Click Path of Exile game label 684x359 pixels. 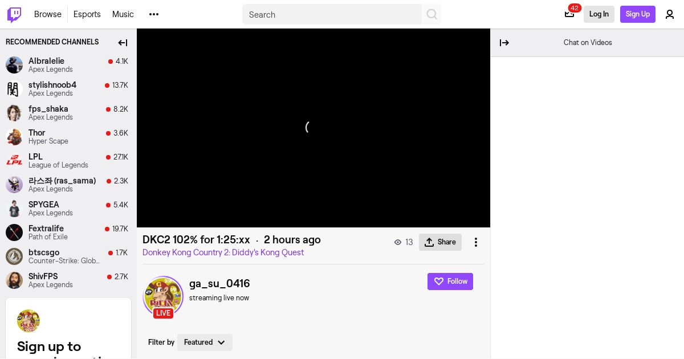[48, 237]
